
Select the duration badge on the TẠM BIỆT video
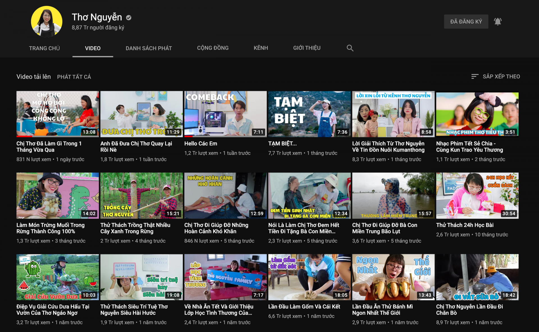342,132
